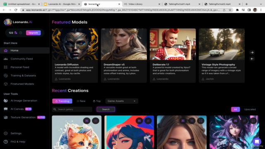Click the Search gallery input field
Screen dimensions: 265x149
pos(72,109)
